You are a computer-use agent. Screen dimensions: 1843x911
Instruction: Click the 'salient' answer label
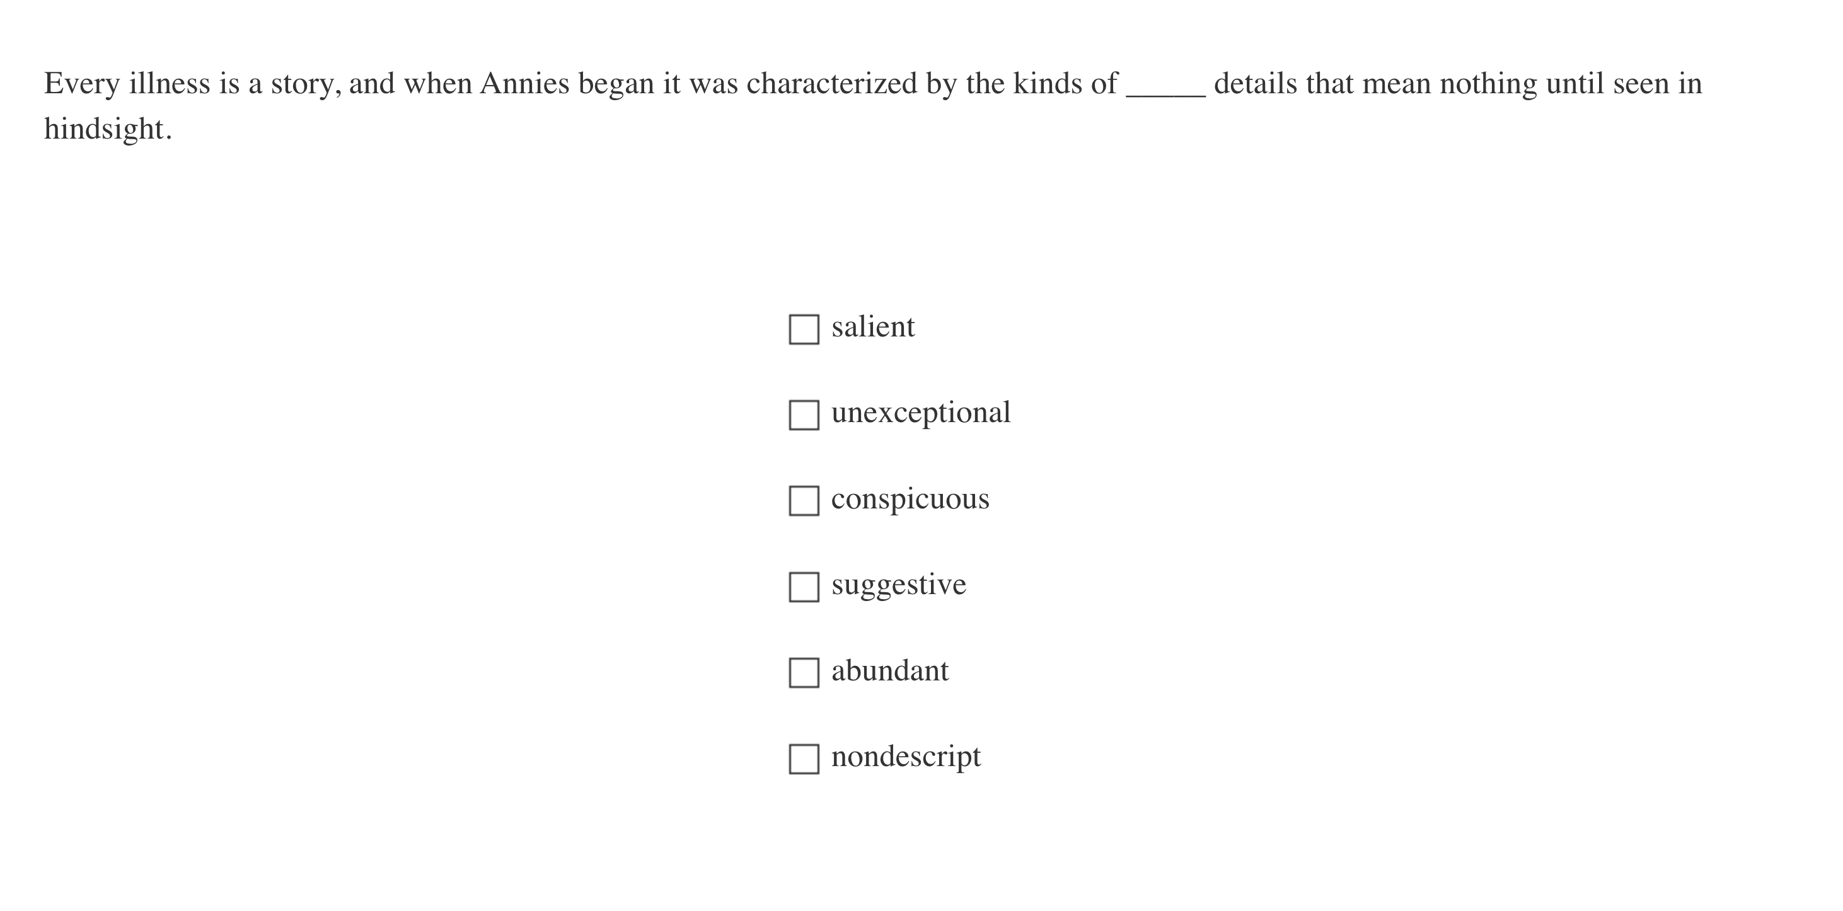pos(873,328)
